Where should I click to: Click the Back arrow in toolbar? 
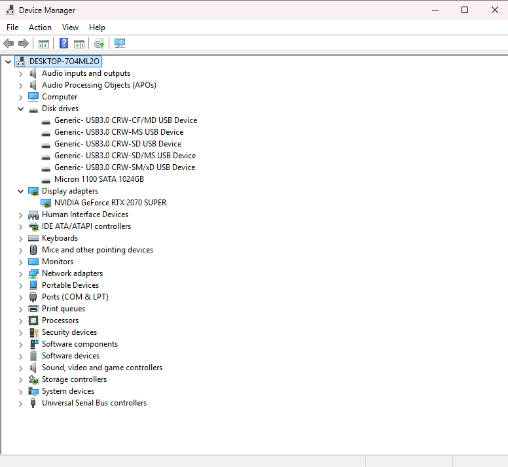coord(9,44)
